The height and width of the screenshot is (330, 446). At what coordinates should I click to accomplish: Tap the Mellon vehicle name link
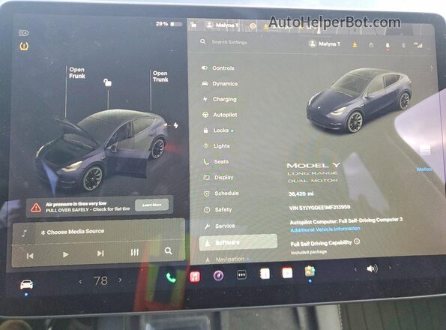[424, 169]
